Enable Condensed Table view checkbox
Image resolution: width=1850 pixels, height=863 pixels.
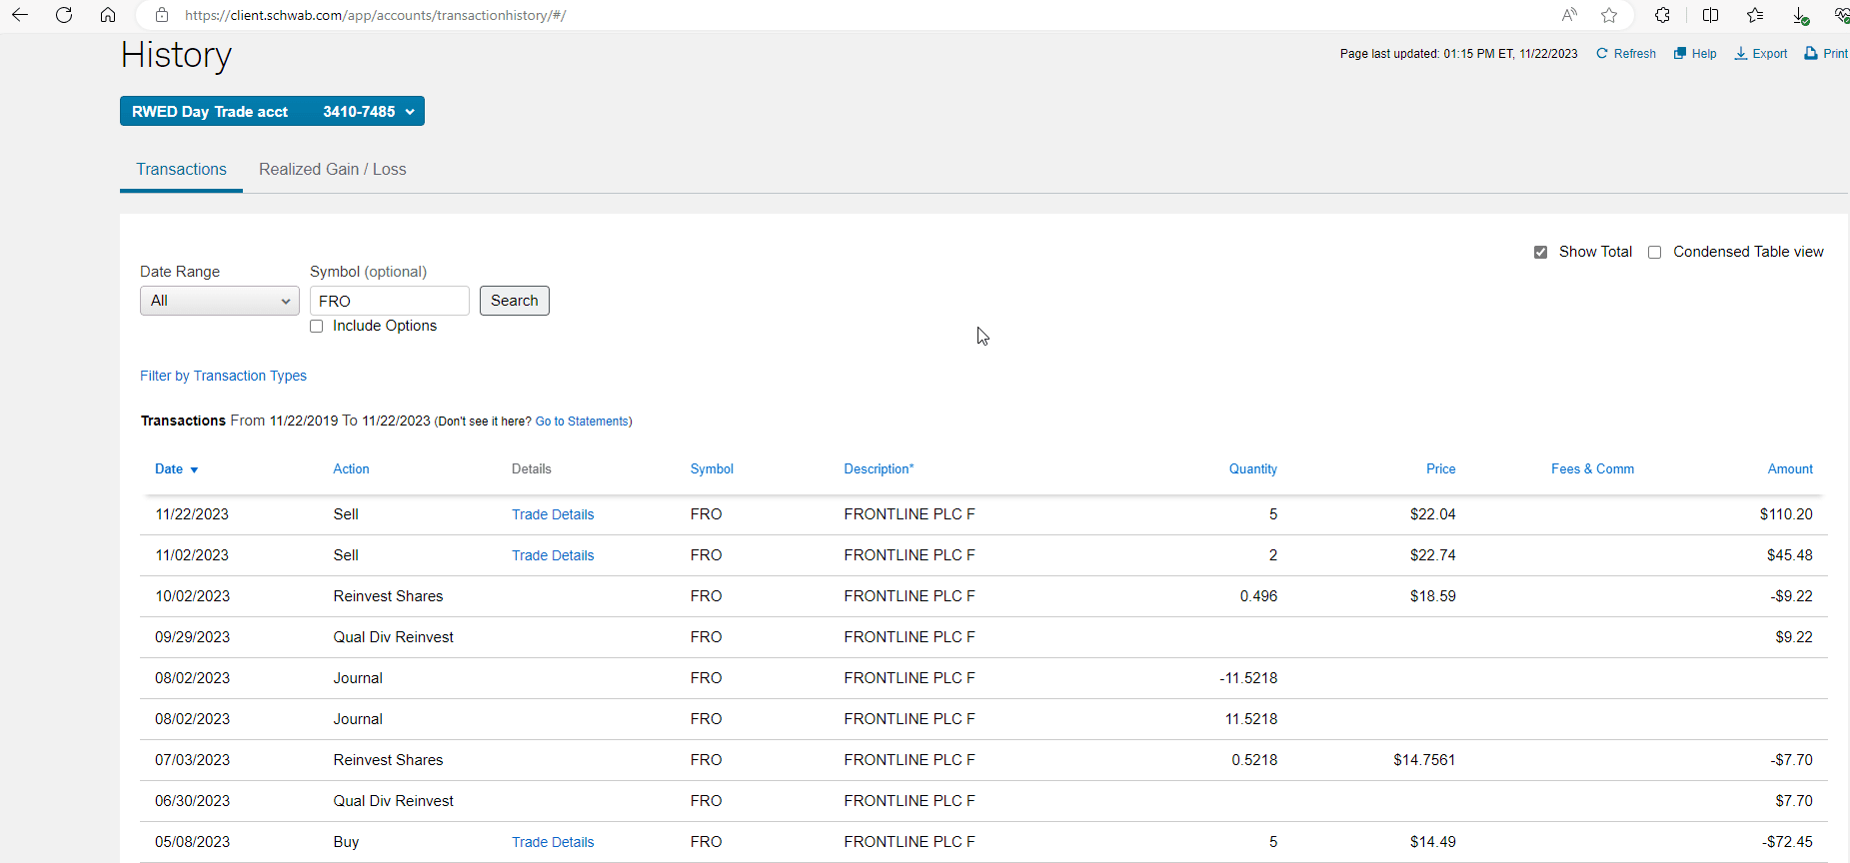[1655, 253]
